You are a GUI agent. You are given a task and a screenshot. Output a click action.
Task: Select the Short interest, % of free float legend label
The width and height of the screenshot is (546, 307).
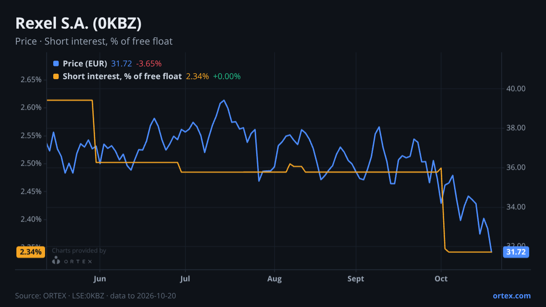(x=122, y=76)
